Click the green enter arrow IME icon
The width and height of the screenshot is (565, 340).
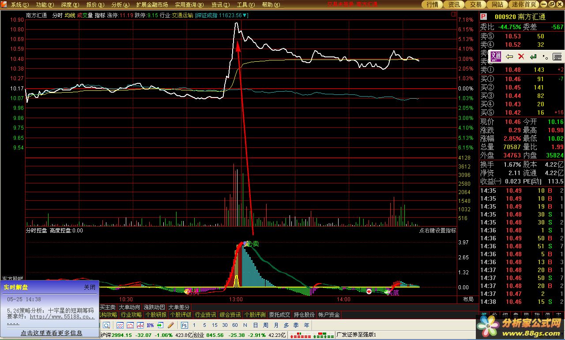(x=533, y=56)
